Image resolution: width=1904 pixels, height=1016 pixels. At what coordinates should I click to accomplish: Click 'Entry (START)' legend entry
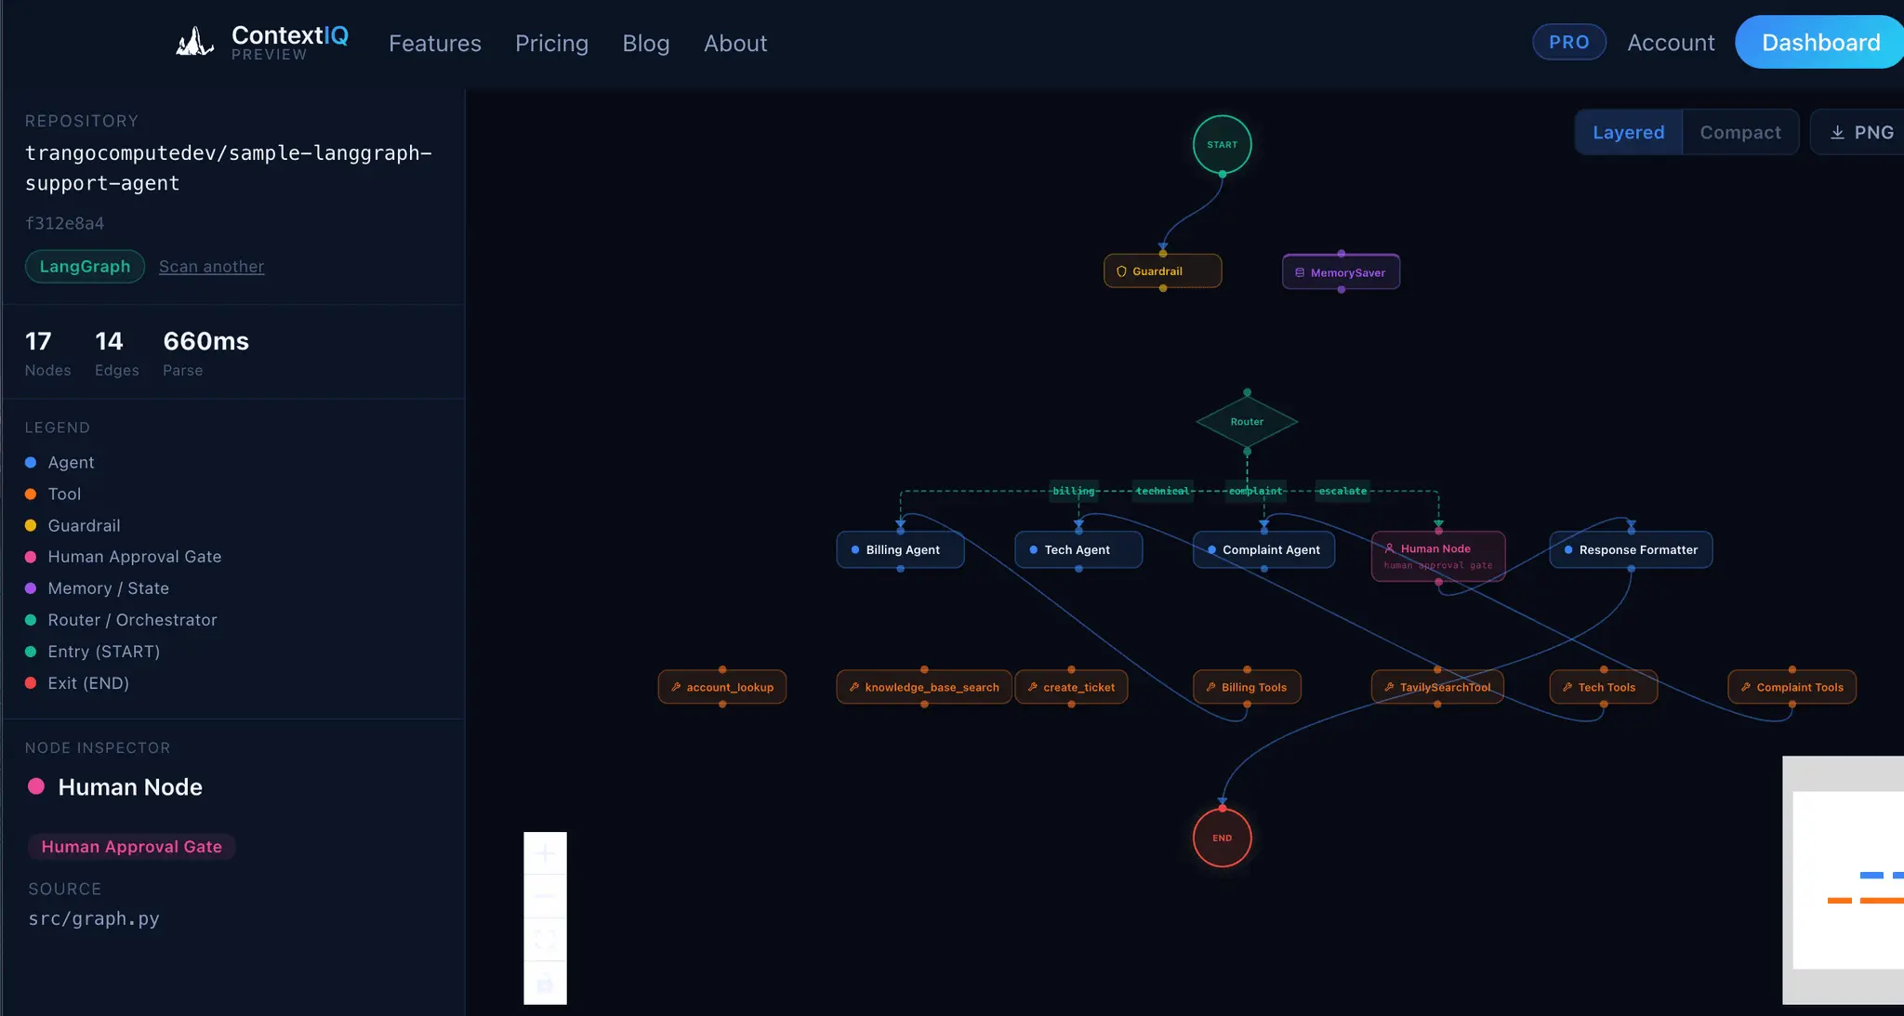click(x=92, y=651)
